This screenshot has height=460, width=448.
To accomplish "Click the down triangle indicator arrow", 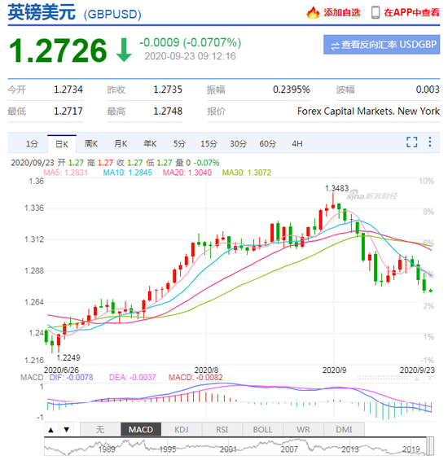I will (x=67, y=430).
